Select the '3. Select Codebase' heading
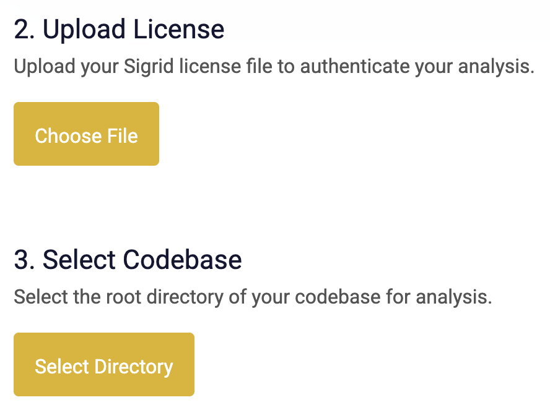Screen dimensions: 550x413 (x=128, y=260)
